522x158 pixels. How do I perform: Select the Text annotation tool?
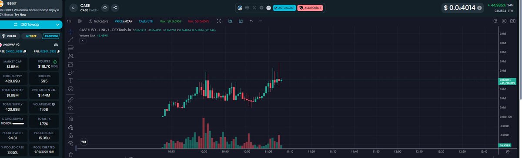pyautogui.click(x=70, y=80)
